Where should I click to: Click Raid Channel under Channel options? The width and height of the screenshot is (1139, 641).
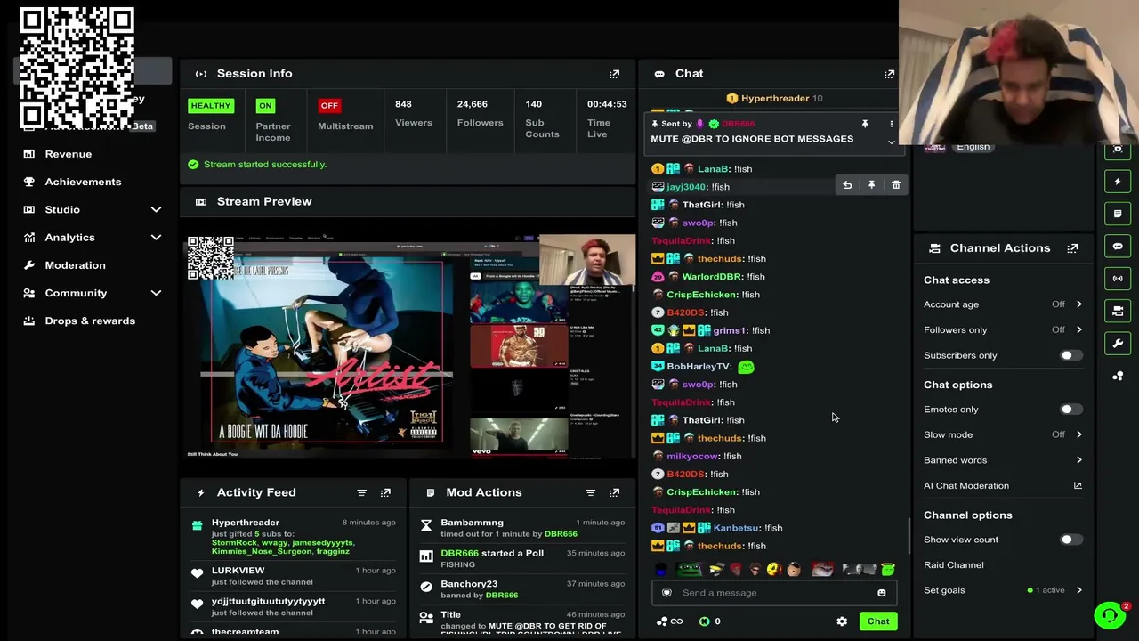point(954,565)
